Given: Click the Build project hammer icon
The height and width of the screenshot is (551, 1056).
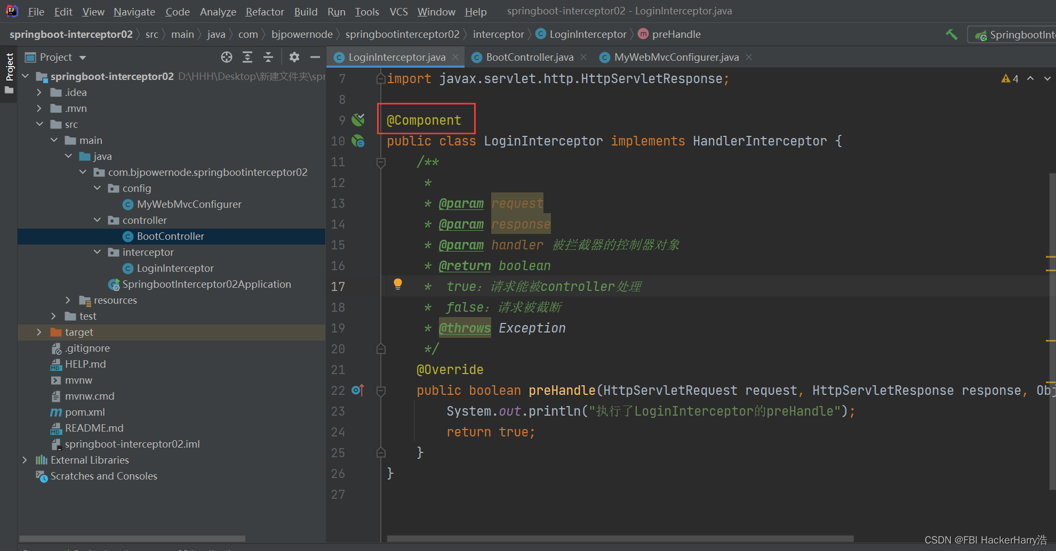Looking at the screenshot, I should coord(951,35).
